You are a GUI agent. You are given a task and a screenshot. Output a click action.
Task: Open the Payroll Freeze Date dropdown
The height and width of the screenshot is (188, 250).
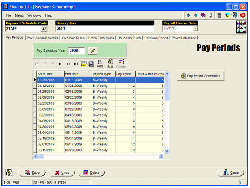(195, 29)
